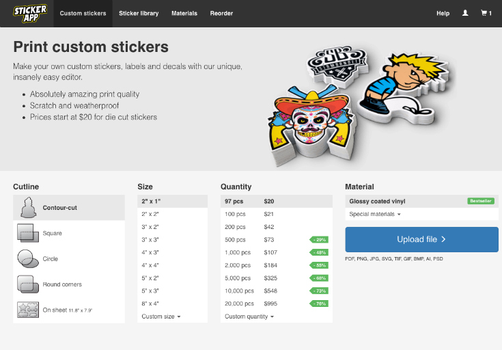
Task: Expand the Special materials dropdown
Action: (x=374, y=214)
